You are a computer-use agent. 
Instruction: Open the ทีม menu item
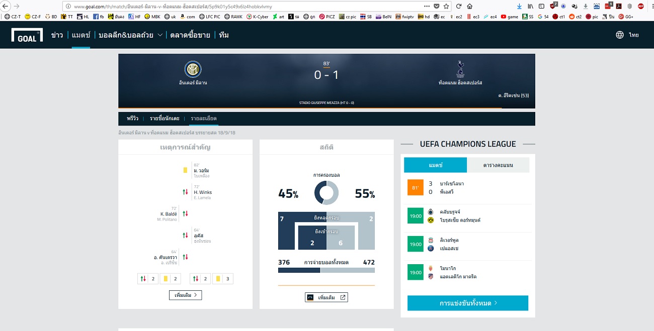(x=224, y=35)
